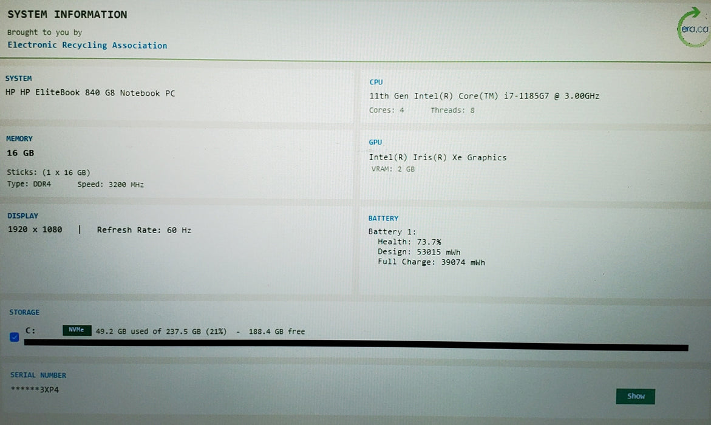This screenshot has width=711, height=425.
Task: Click the CPU section heading
Action: point(376,82)
